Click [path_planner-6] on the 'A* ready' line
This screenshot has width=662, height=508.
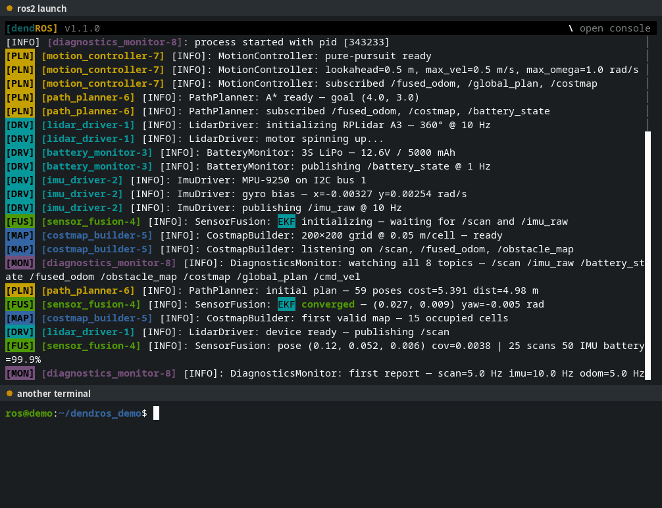pyautogui.click(x=88, y=97)
